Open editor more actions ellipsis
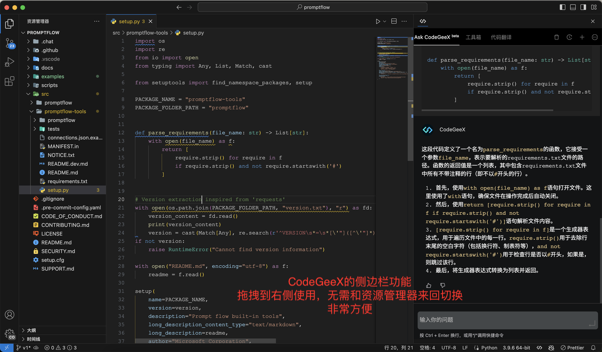602x352 pixels. click(405, 21)
